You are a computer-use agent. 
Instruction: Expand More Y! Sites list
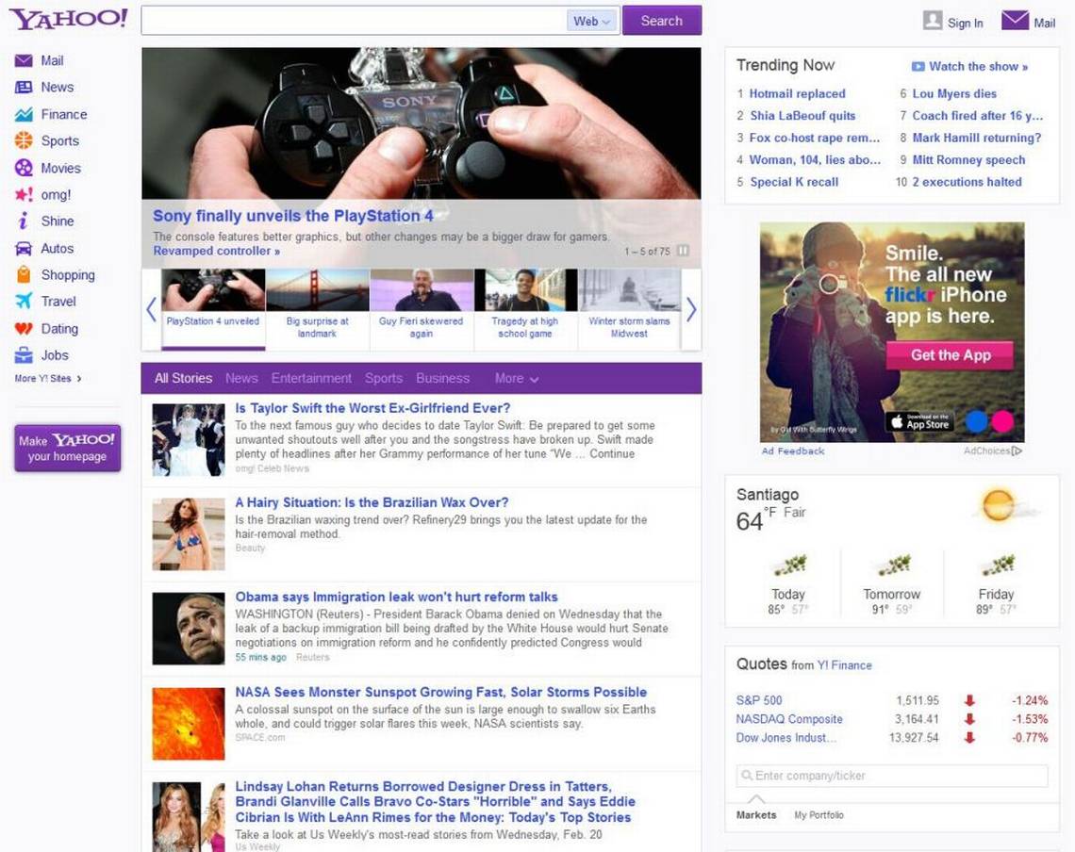tap(48, 378)
